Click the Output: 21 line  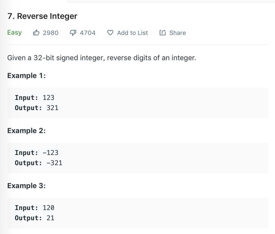[35, 218]
